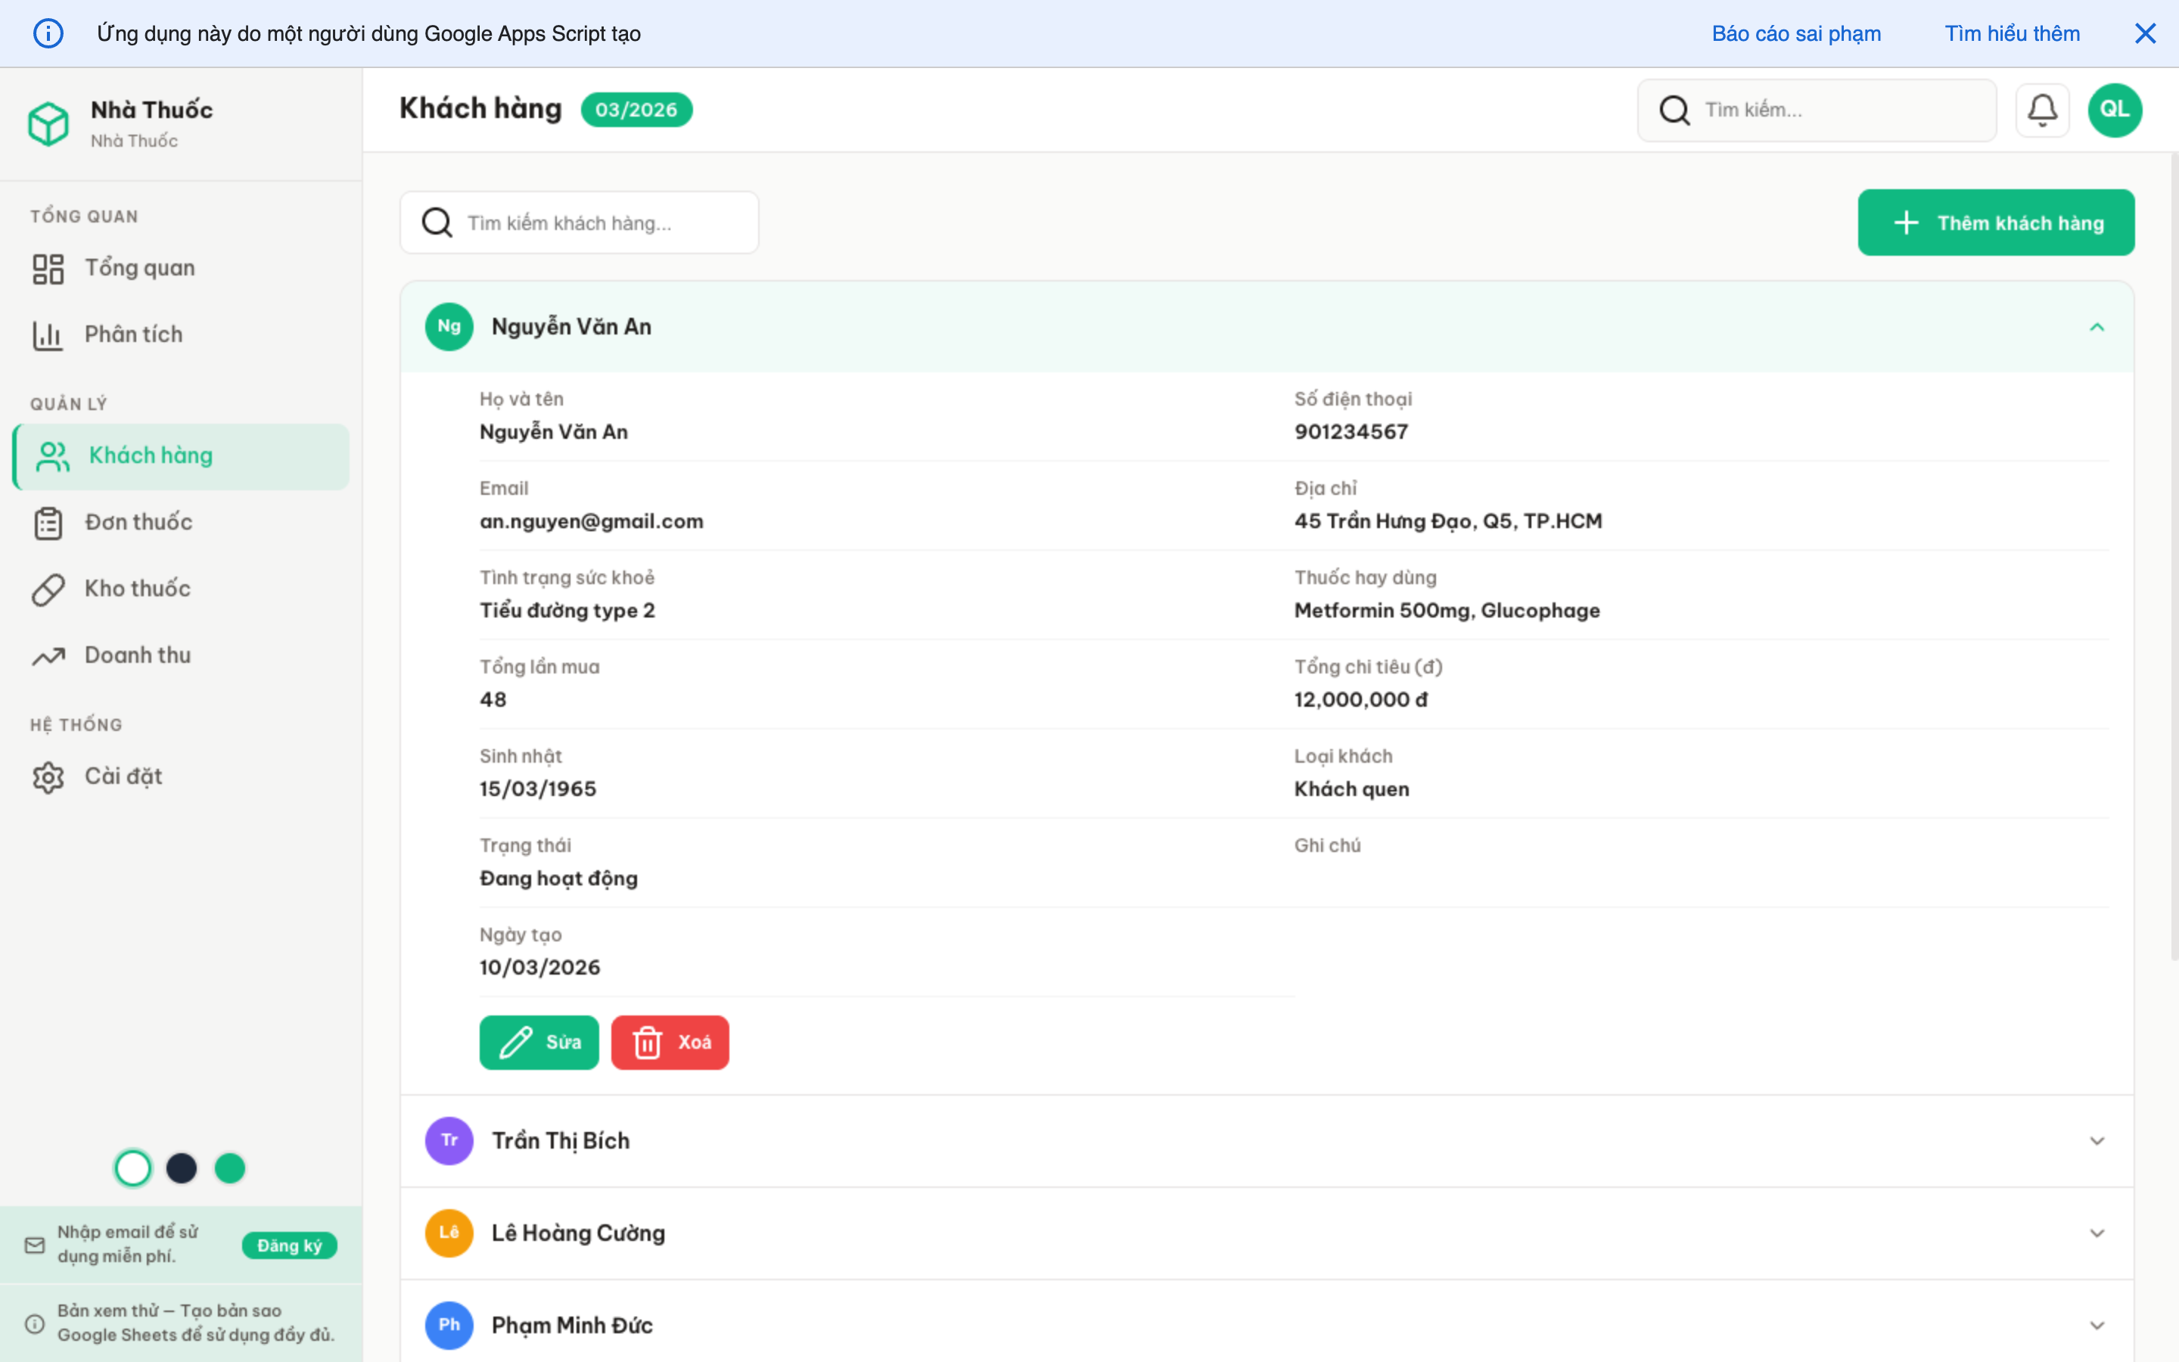
Task: Select the Tổng quan sidebar icon
Action: [x=48, y=268]
